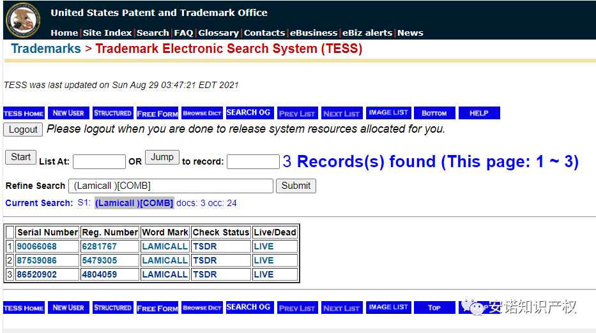Open top Structured search button

[x=113, y=113]
